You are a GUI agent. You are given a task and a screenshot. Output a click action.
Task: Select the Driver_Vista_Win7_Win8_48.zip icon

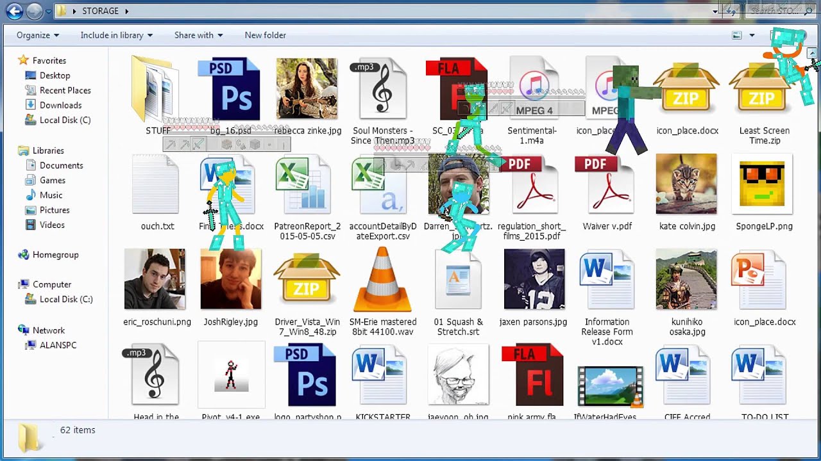(307, 280)
